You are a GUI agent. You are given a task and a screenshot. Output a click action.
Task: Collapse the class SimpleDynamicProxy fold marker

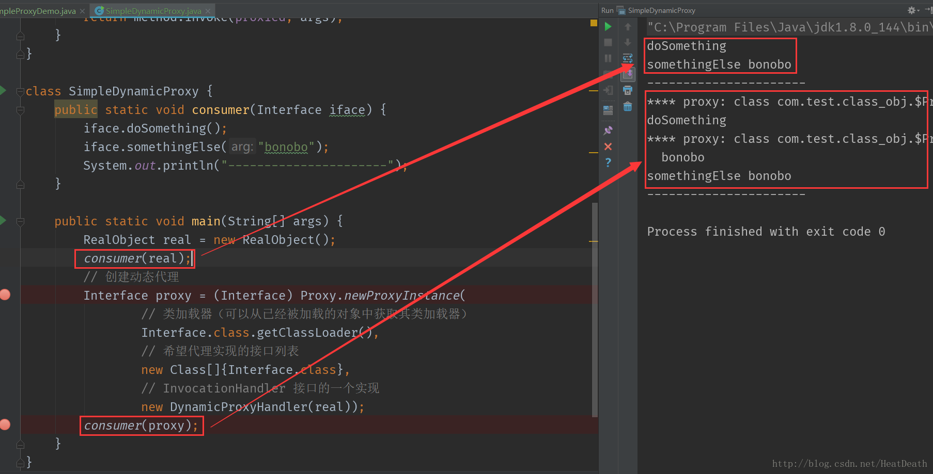pyautogui.click(x=21, y=92)
